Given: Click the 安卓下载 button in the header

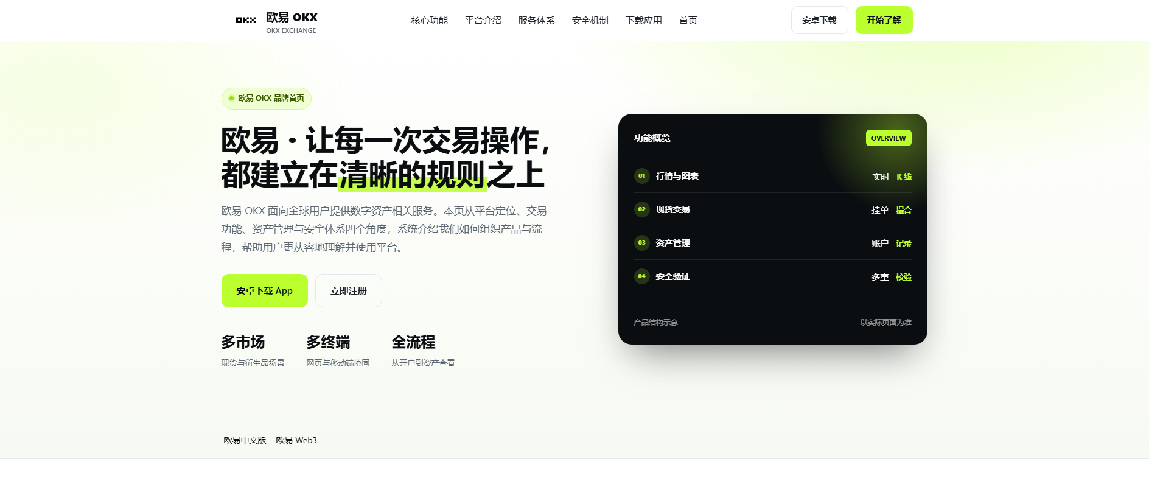Looking at the screenshot, I should [819, 20].
